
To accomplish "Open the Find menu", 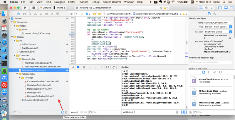I will click(x=48, y=2).
